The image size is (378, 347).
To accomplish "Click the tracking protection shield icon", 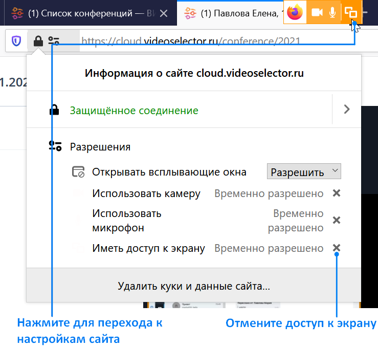I will [16, 41].
